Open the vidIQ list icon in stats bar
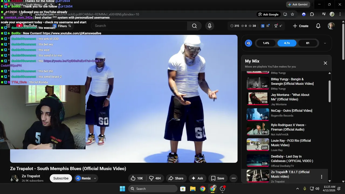 [268, 26]
